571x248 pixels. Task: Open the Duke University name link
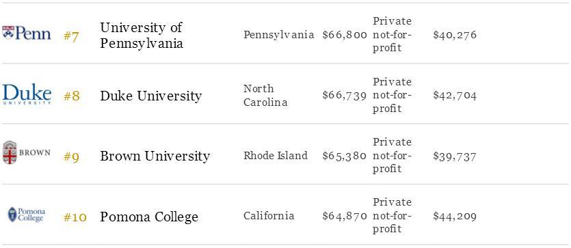(x=150, y=96)
